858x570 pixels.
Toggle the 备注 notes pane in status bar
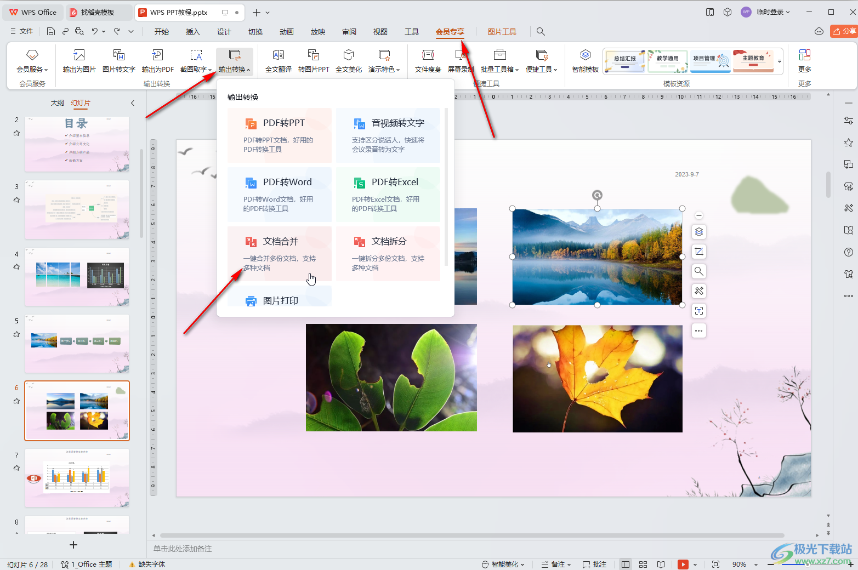coord(556,564)
